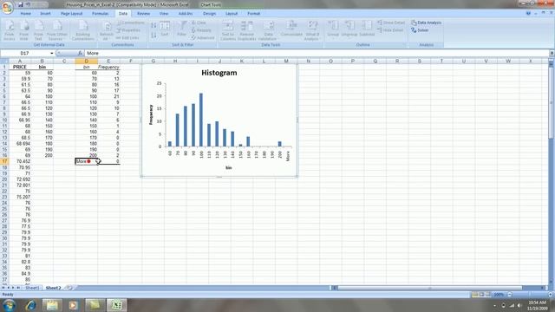Click the Subtotal icon
This screenshot has height=312, width=555.
pos(367,29)
